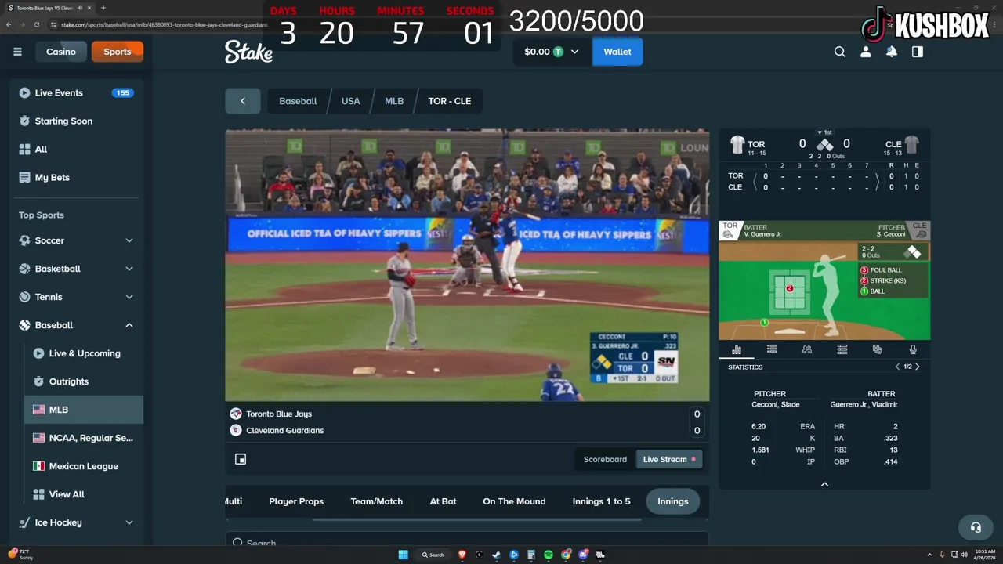Open All sports in the sidebar
1003x564 pixels.
click(x=77, y=149)
